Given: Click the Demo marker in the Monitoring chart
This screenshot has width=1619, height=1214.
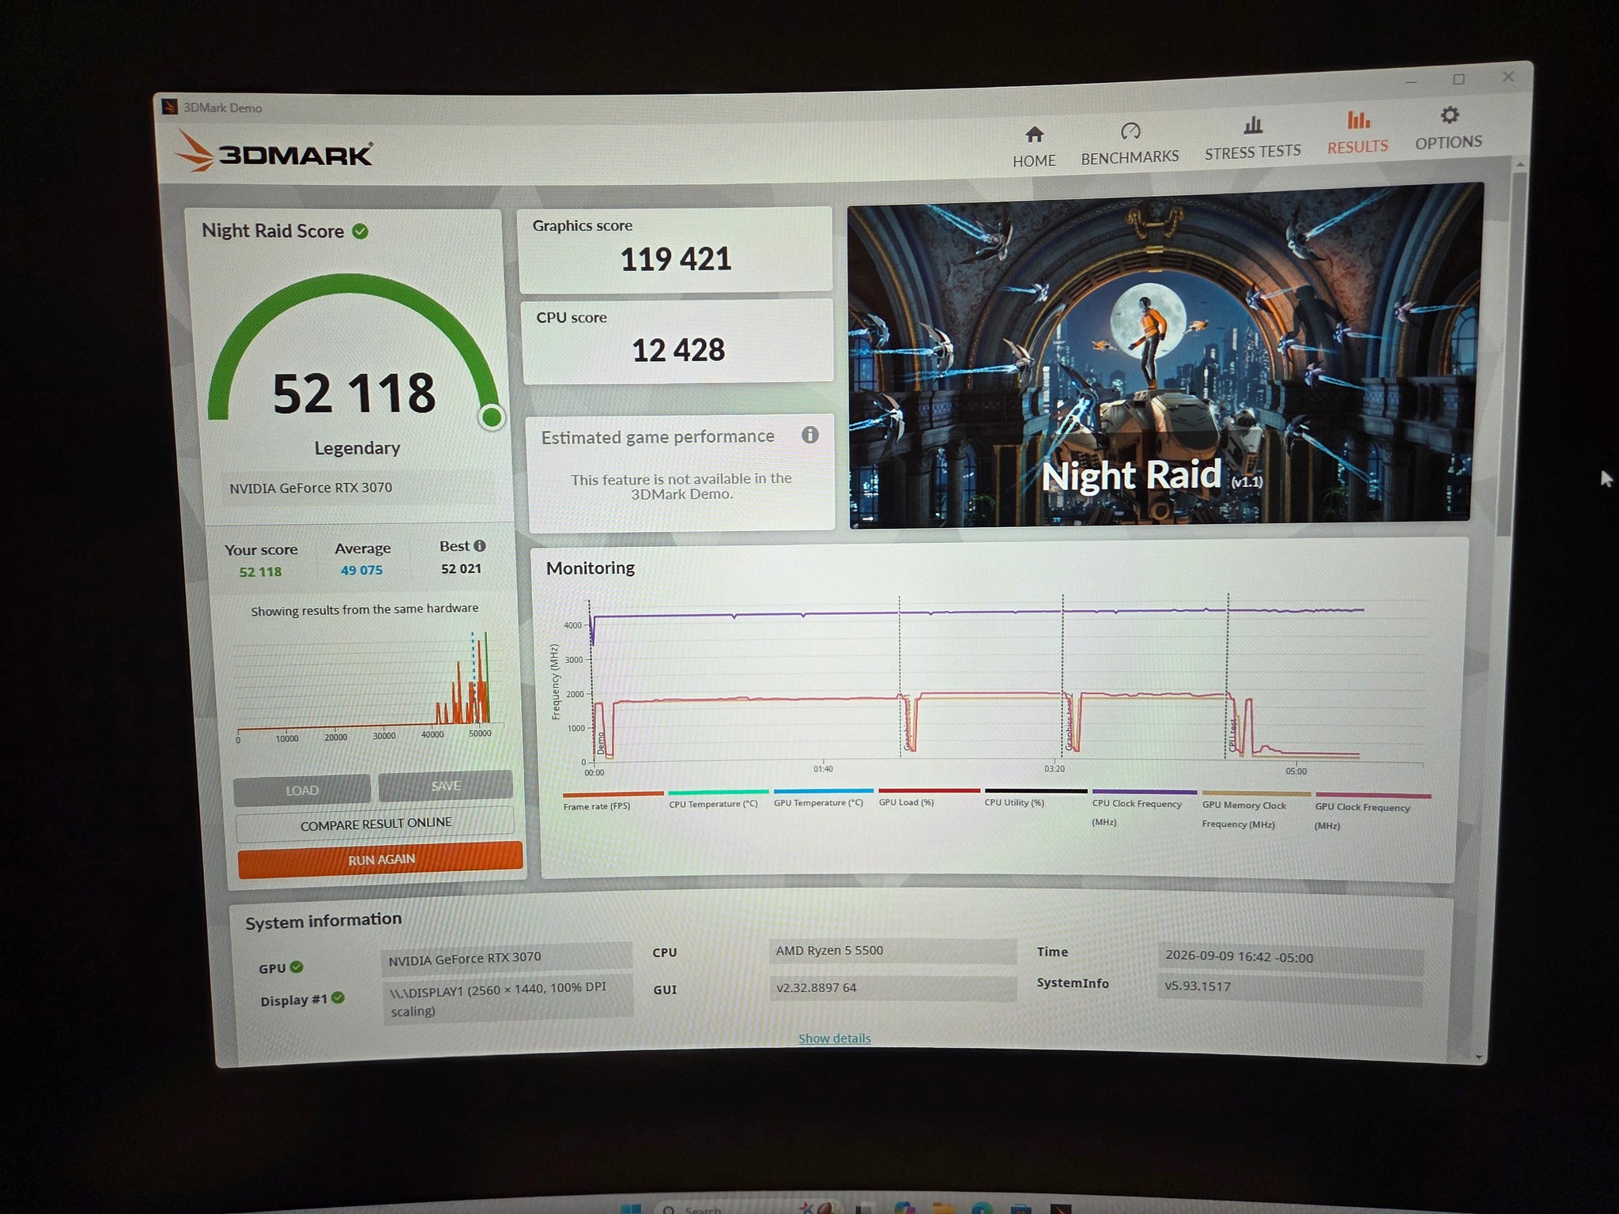Looking at the screenshot, I should [601, 743].
